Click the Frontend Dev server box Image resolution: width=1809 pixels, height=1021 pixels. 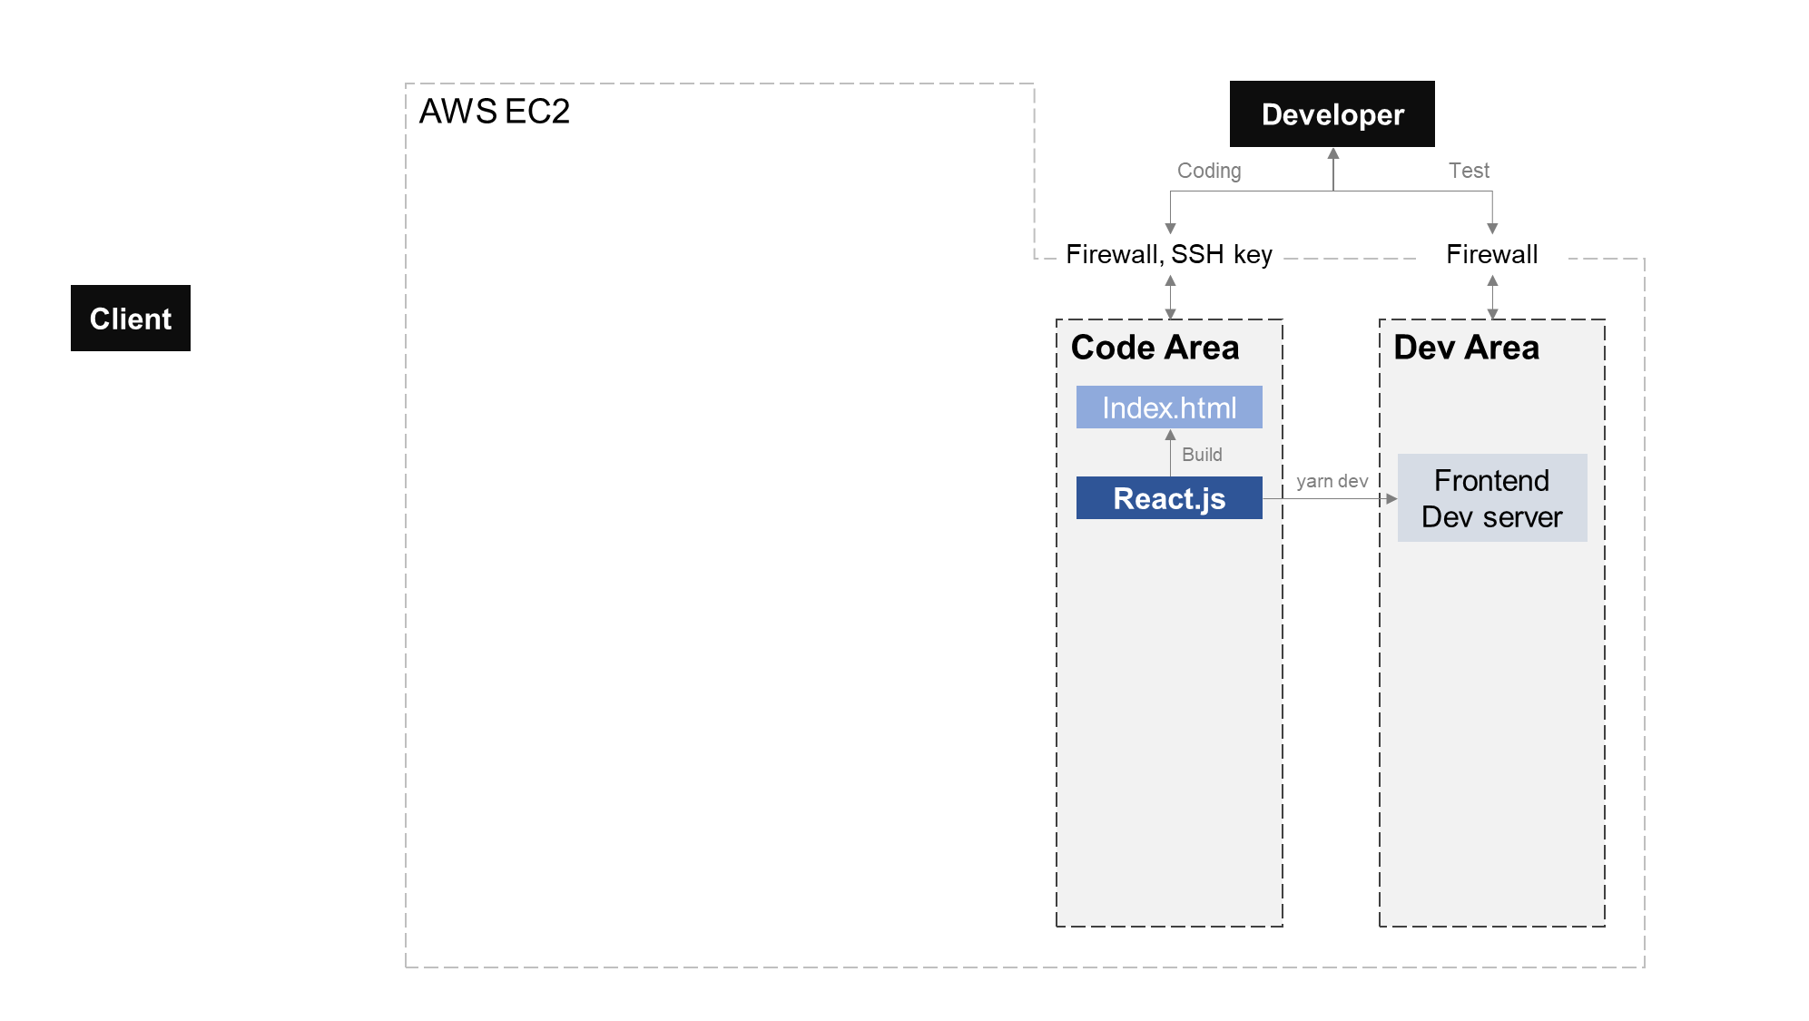[x=1491, y=498]
